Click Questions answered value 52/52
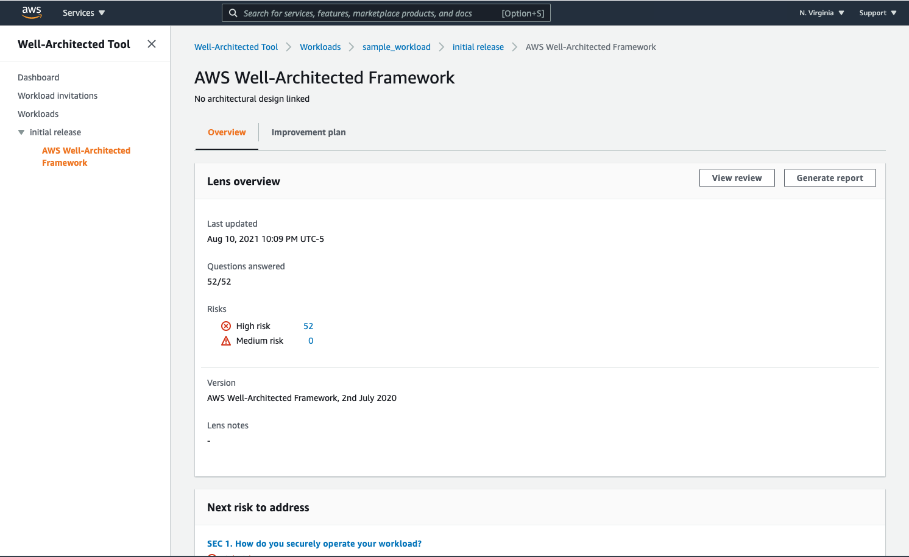 pos(219,282)
